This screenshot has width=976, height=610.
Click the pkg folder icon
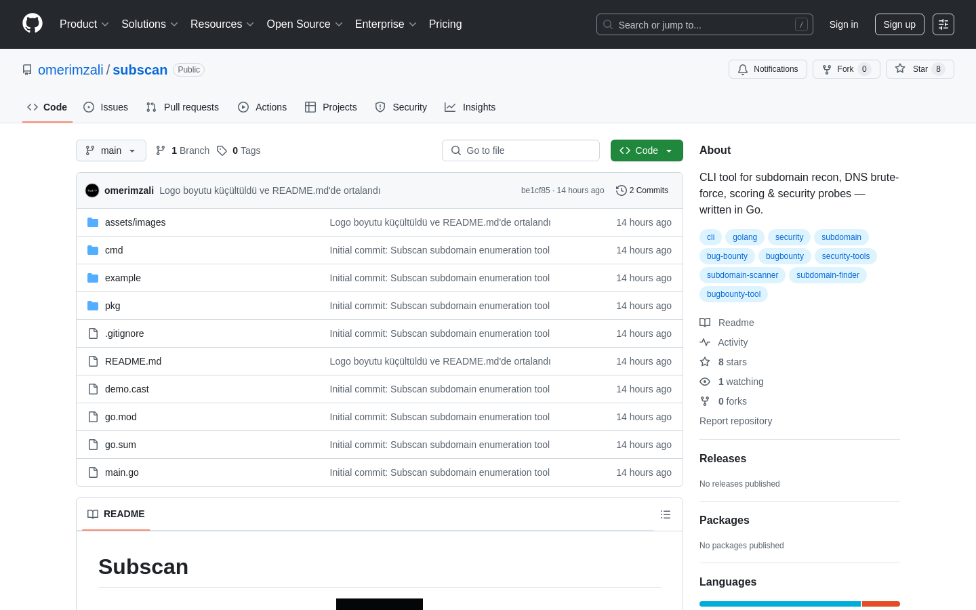[93, 306]
